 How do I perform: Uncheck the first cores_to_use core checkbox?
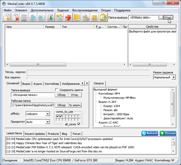[57, 116]
